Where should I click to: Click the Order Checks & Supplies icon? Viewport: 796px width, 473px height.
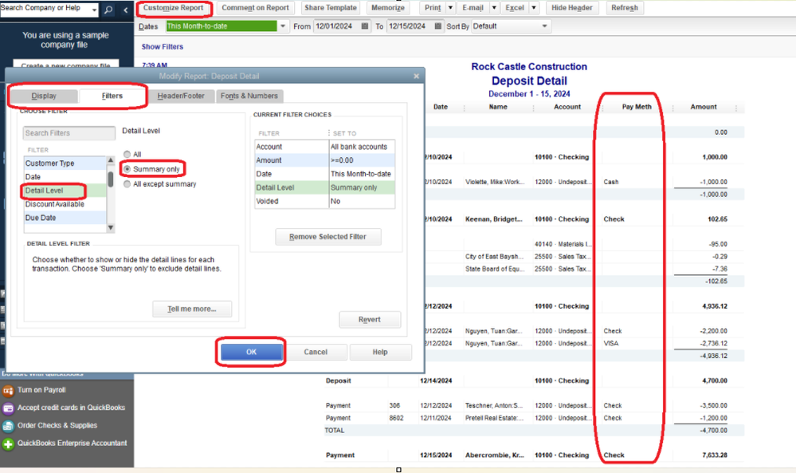[8, 426]
